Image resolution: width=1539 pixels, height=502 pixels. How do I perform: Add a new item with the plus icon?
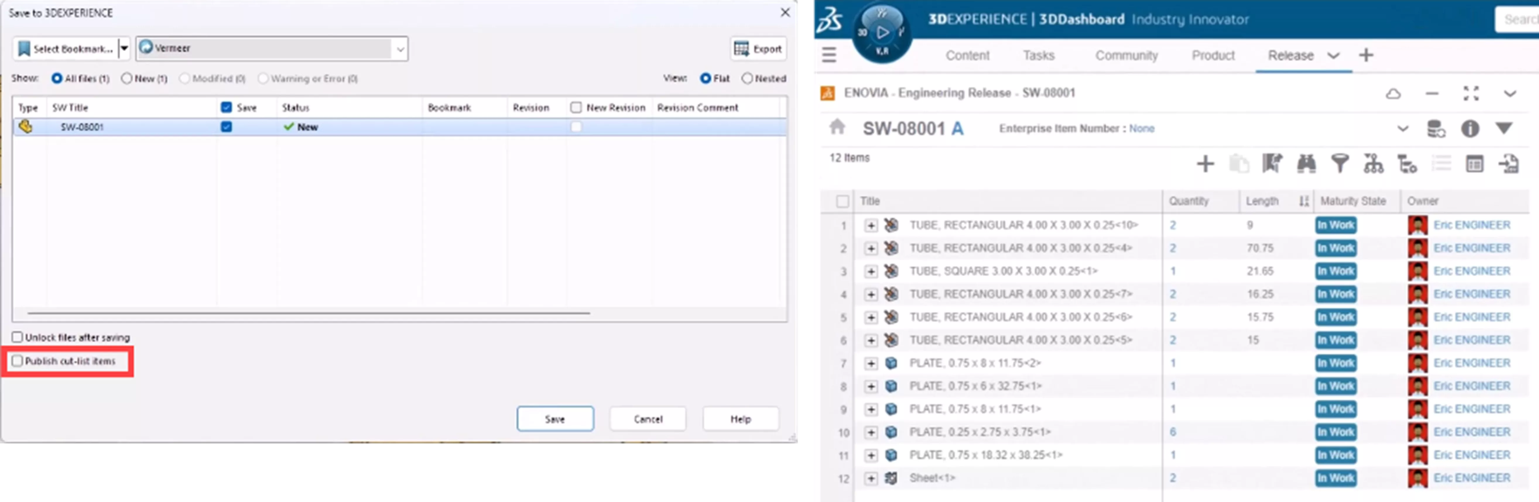[1204, 164]
